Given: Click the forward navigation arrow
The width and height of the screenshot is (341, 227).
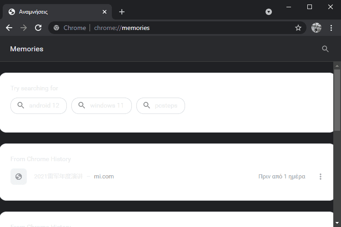Looking at the screenshot, I should [x=24, y=28].
